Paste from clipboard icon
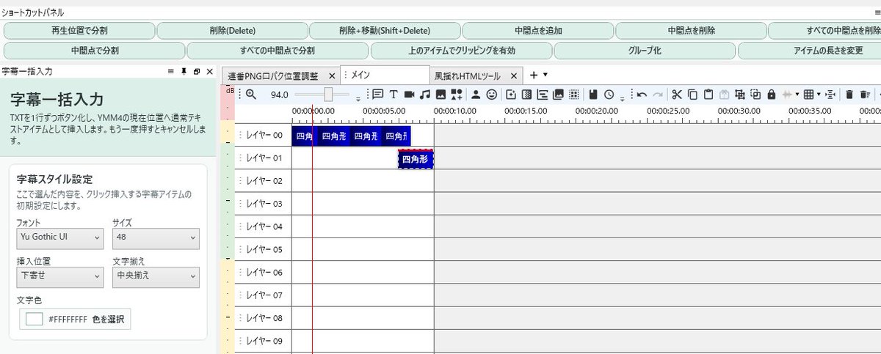This screenshot has width=881, height=354. click(708, 95)
